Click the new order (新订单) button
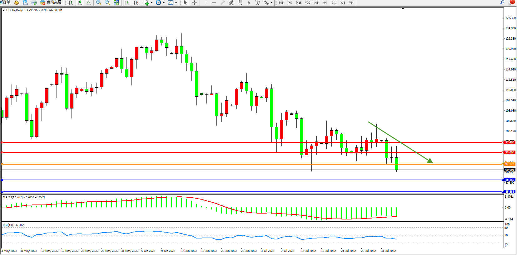 pyautogui.click(x=5, y=2)
